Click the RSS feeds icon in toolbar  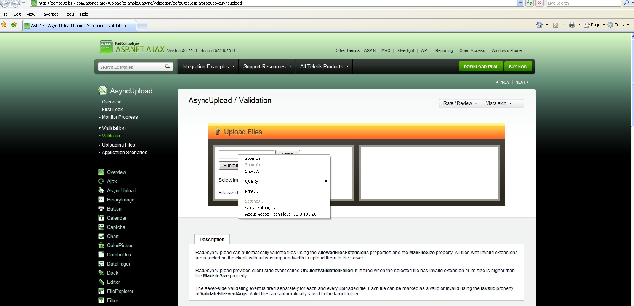click(x=555, y=25)
